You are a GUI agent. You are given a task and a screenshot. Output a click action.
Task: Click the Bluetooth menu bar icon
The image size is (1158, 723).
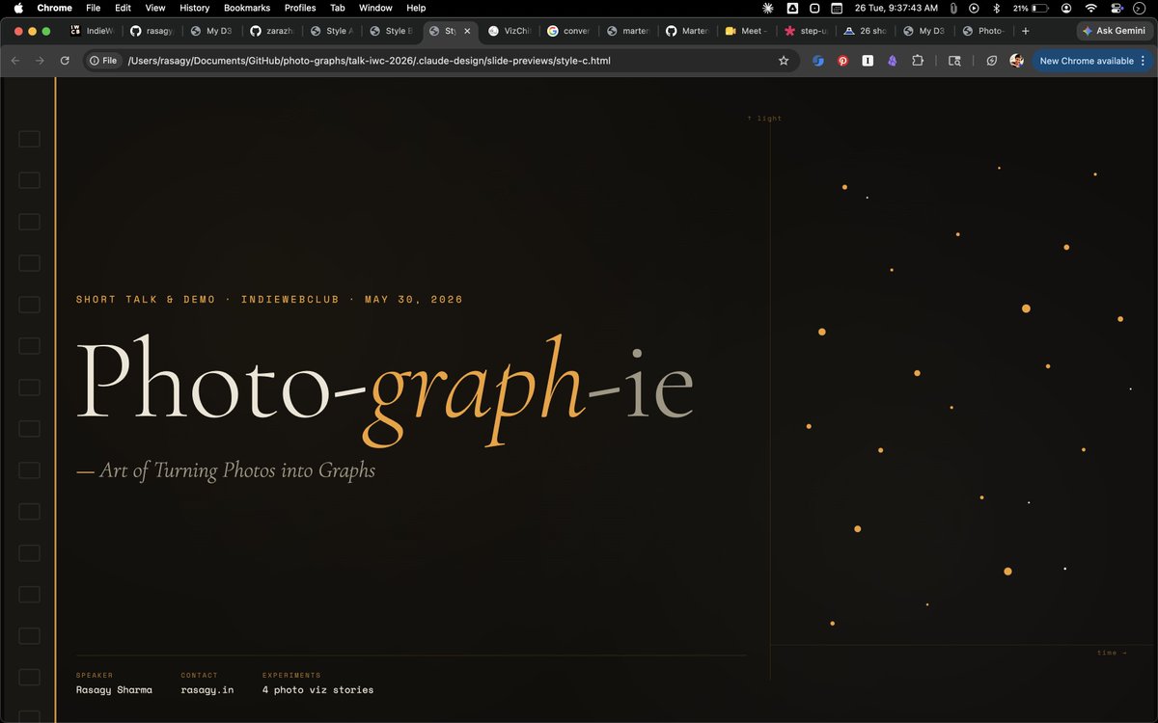coord(997,8)
